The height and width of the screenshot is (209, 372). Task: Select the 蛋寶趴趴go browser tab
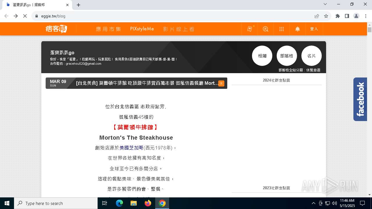point(37,5)
